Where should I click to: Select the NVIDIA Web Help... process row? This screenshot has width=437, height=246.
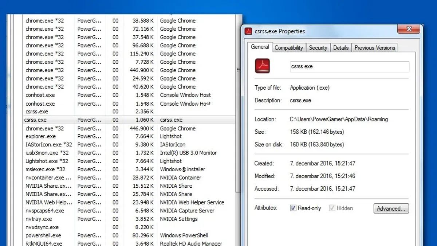click(x=129, y=203)
